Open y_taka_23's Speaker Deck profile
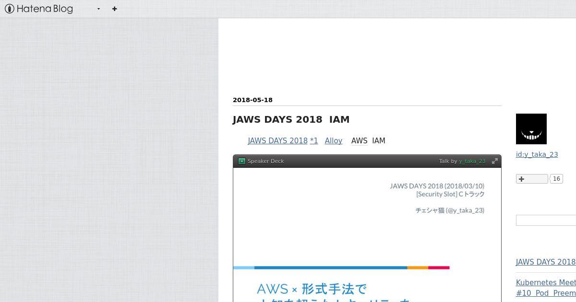Image resolution: width=576 pixels, height=302 pixels. 472,161
